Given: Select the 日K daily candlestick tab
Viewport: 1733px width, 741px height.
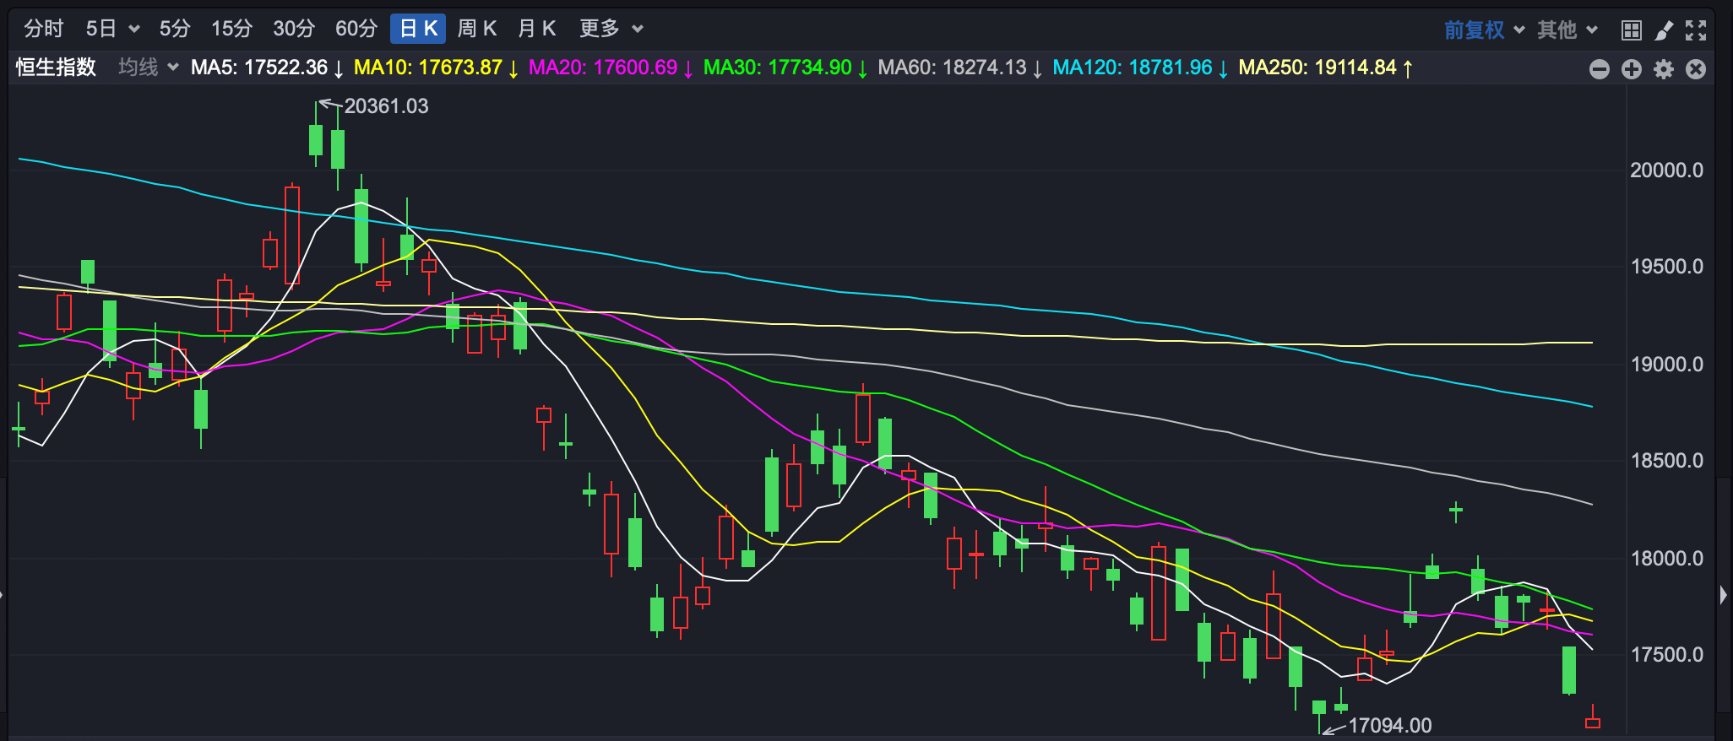Looking at the screenshot, I should click(x=418, y=29).
